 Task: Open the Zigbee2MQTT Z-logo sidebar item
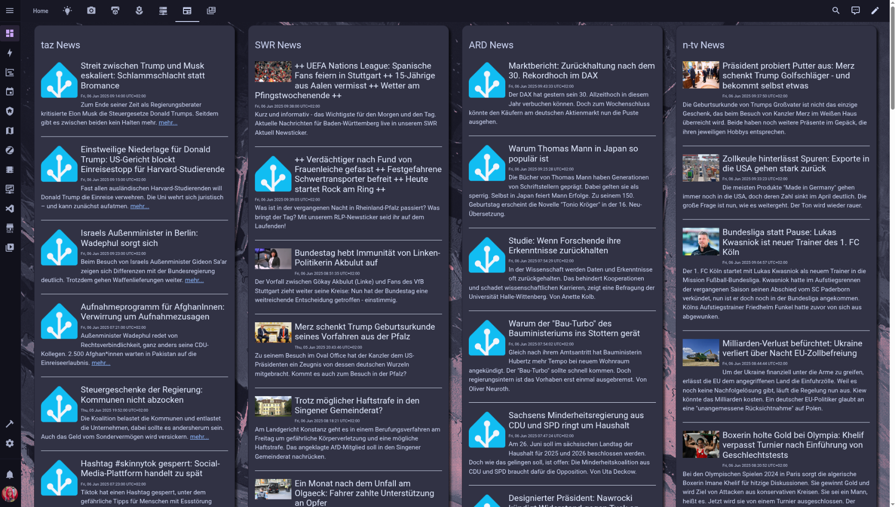(x=10, y=150)
